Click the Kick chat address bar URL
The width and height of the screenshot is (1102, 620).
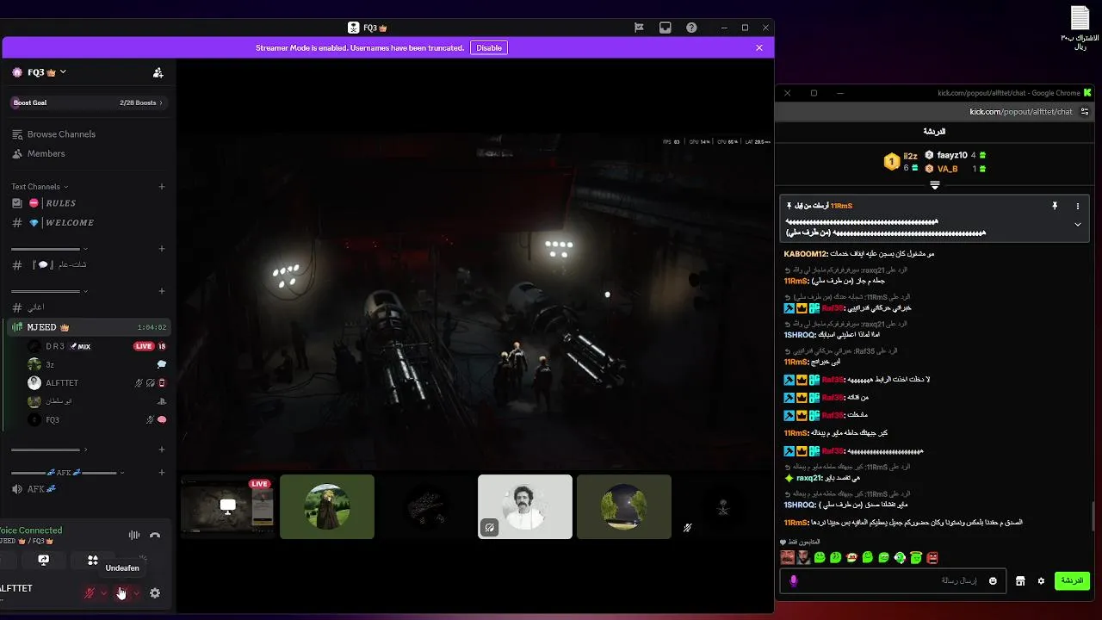pos(1021,112)
